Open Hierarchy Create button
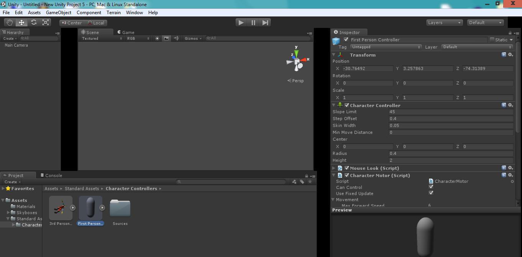The height and width of the screenshot is (257, 522). 10,38
